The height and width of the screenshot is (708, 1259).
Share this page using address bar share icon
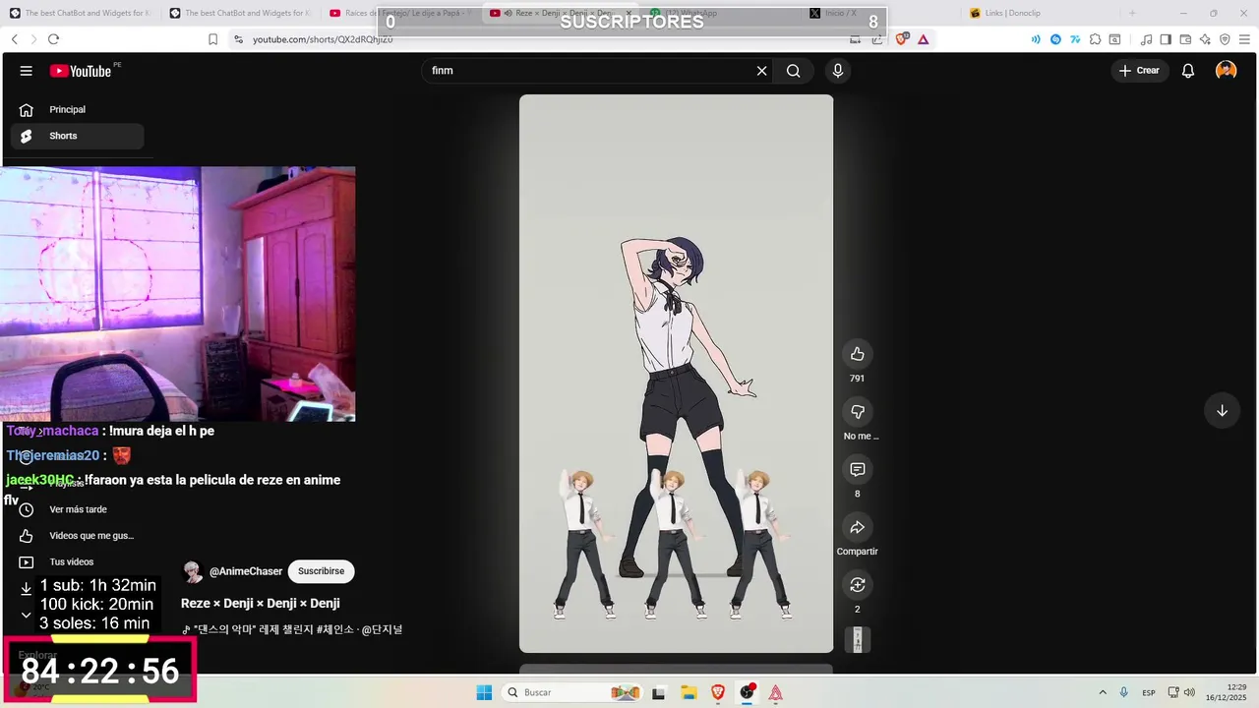[877, 39]
